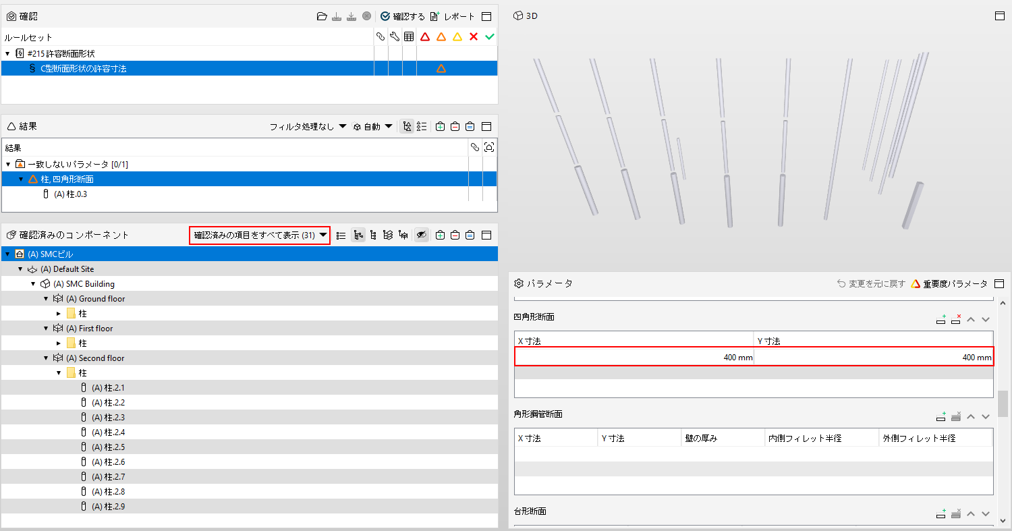Move 四角形断面 row down

coord(986,319)
